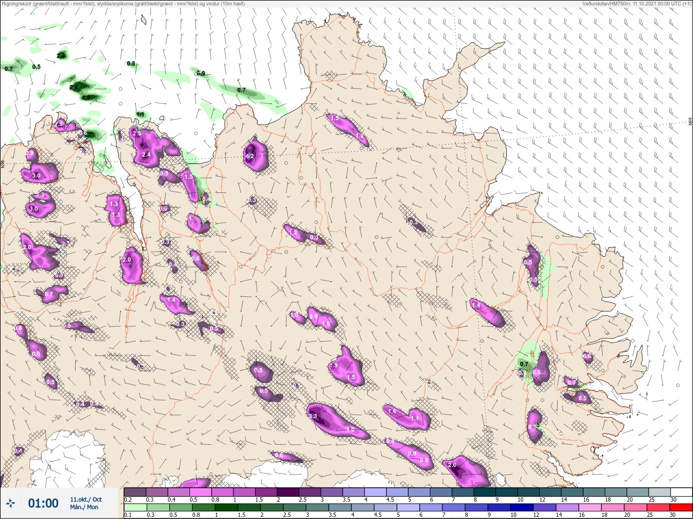693x519 pixels.
Task: Click the '11.okt./ Oct Mán./ Mon' date label
Action: 86,503
